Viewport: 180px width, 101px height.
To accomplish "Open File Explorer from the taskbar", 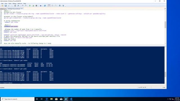I will (51, 99).
